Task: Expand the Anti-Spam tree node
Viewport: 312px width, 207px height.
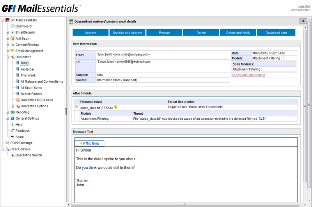Action: [x=7, y=39]
